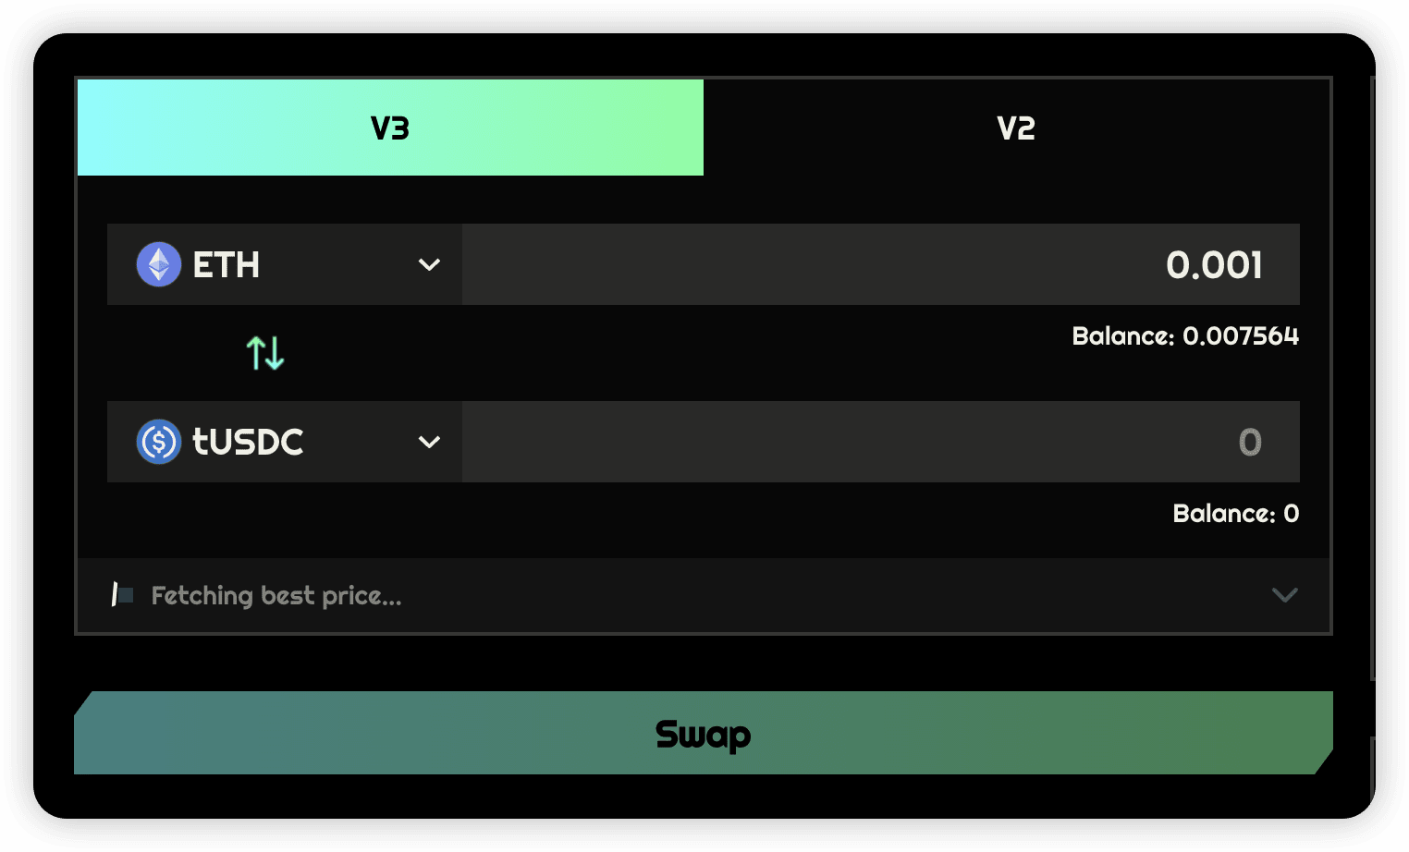Click the Balance: 0.007564 text

[1184, 335]
